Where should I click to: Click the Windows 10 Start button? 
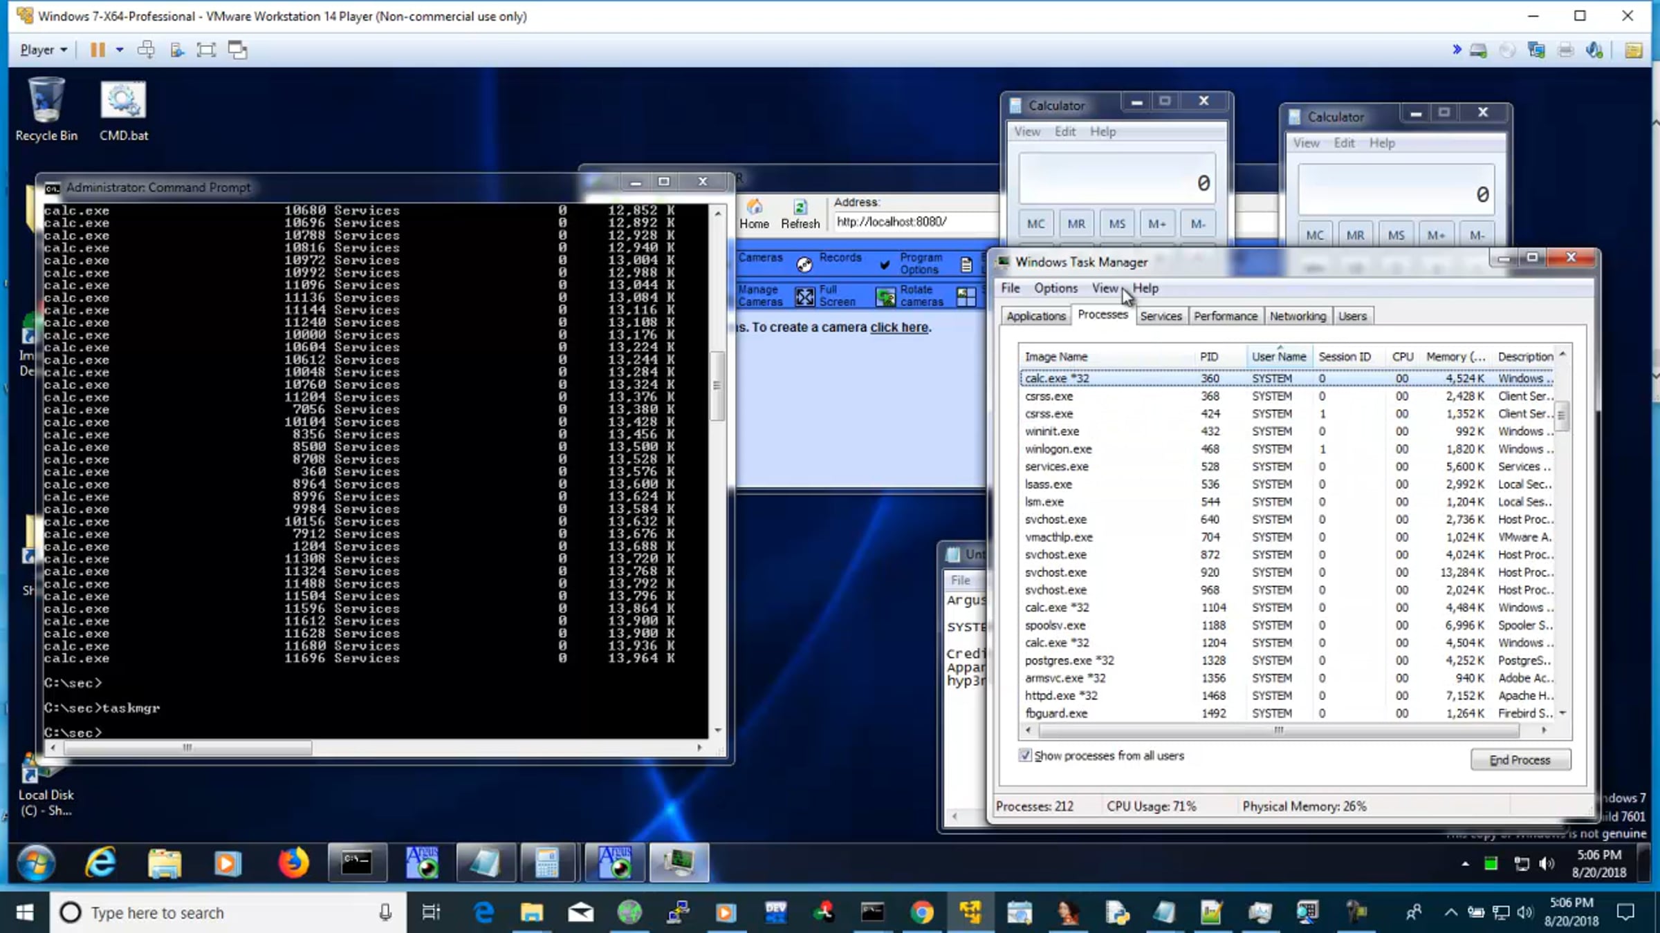coord(25,913)
